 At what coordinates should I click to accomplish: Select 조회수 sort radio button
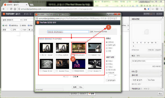point(107,48)
